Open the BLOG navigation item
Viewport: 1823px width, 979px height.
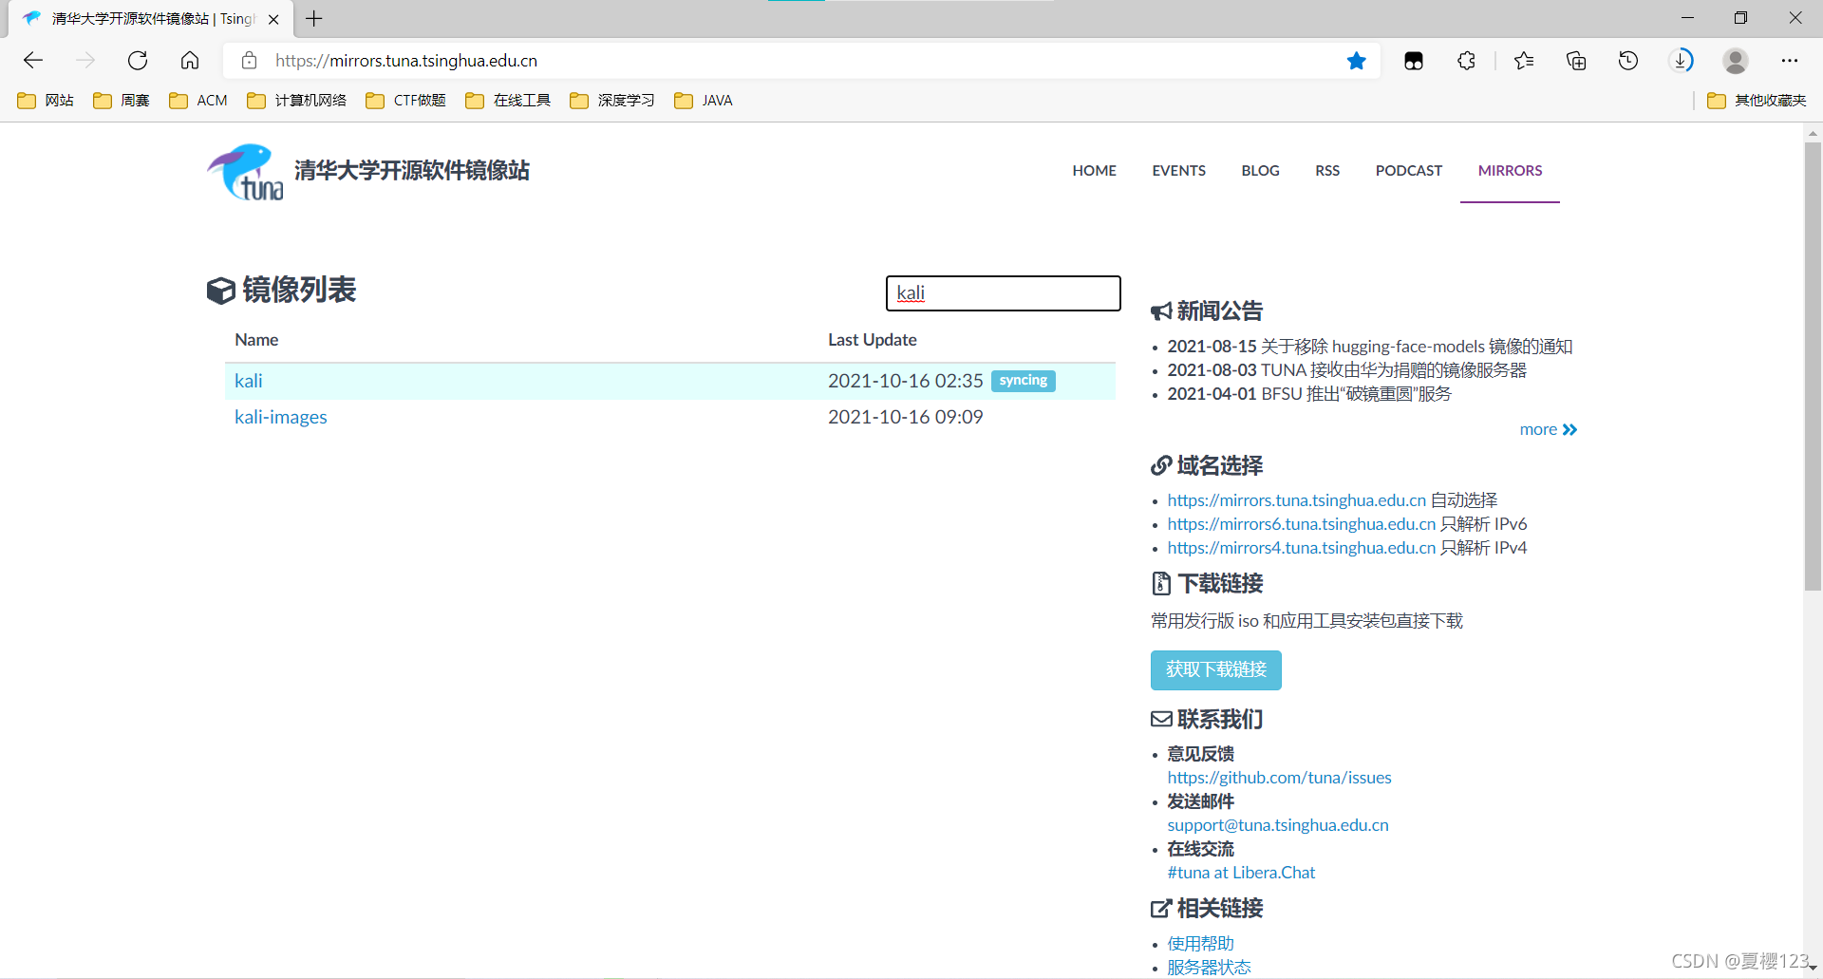point(1260,171)
